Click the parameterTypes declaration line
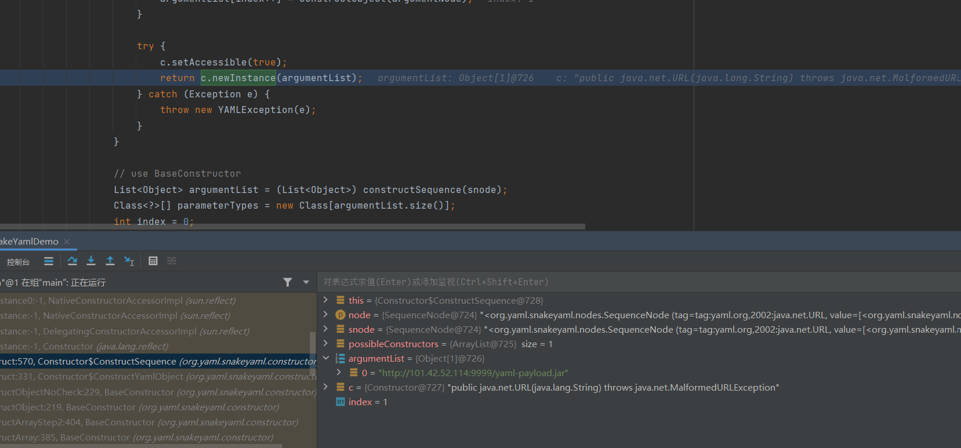This screenshot has height=448, width=961. [284, 205]
